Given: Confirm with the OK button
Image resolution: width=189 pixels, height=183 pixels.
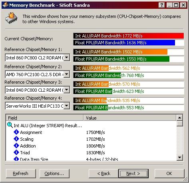Looking at the screenshot, I should [169, 173].
